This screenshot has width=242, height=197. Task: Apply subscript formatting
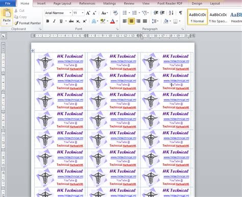pos(78,21)
